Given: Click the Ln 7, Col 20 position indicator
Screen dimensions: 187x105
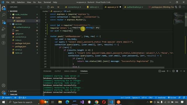Looking at the screenshot, I should (125, 98).
